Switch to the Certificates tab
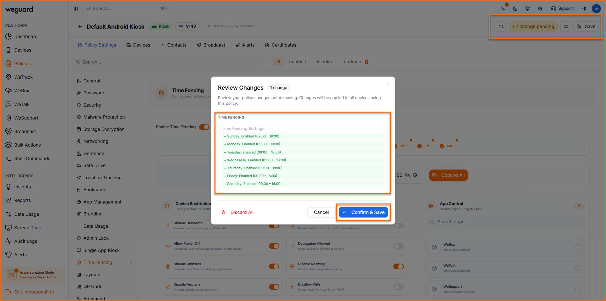 (281, 45)
